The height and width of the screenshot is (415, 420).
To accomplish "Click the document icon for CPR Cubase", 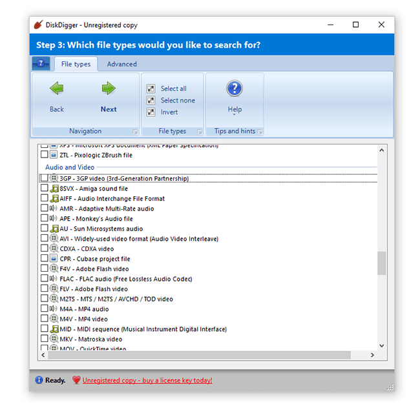I will point(54,258).
